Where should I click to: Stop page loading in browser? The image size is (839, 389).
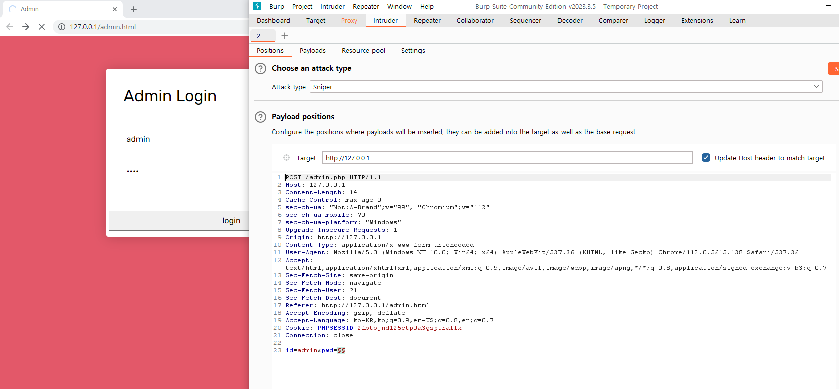point(42,27)
